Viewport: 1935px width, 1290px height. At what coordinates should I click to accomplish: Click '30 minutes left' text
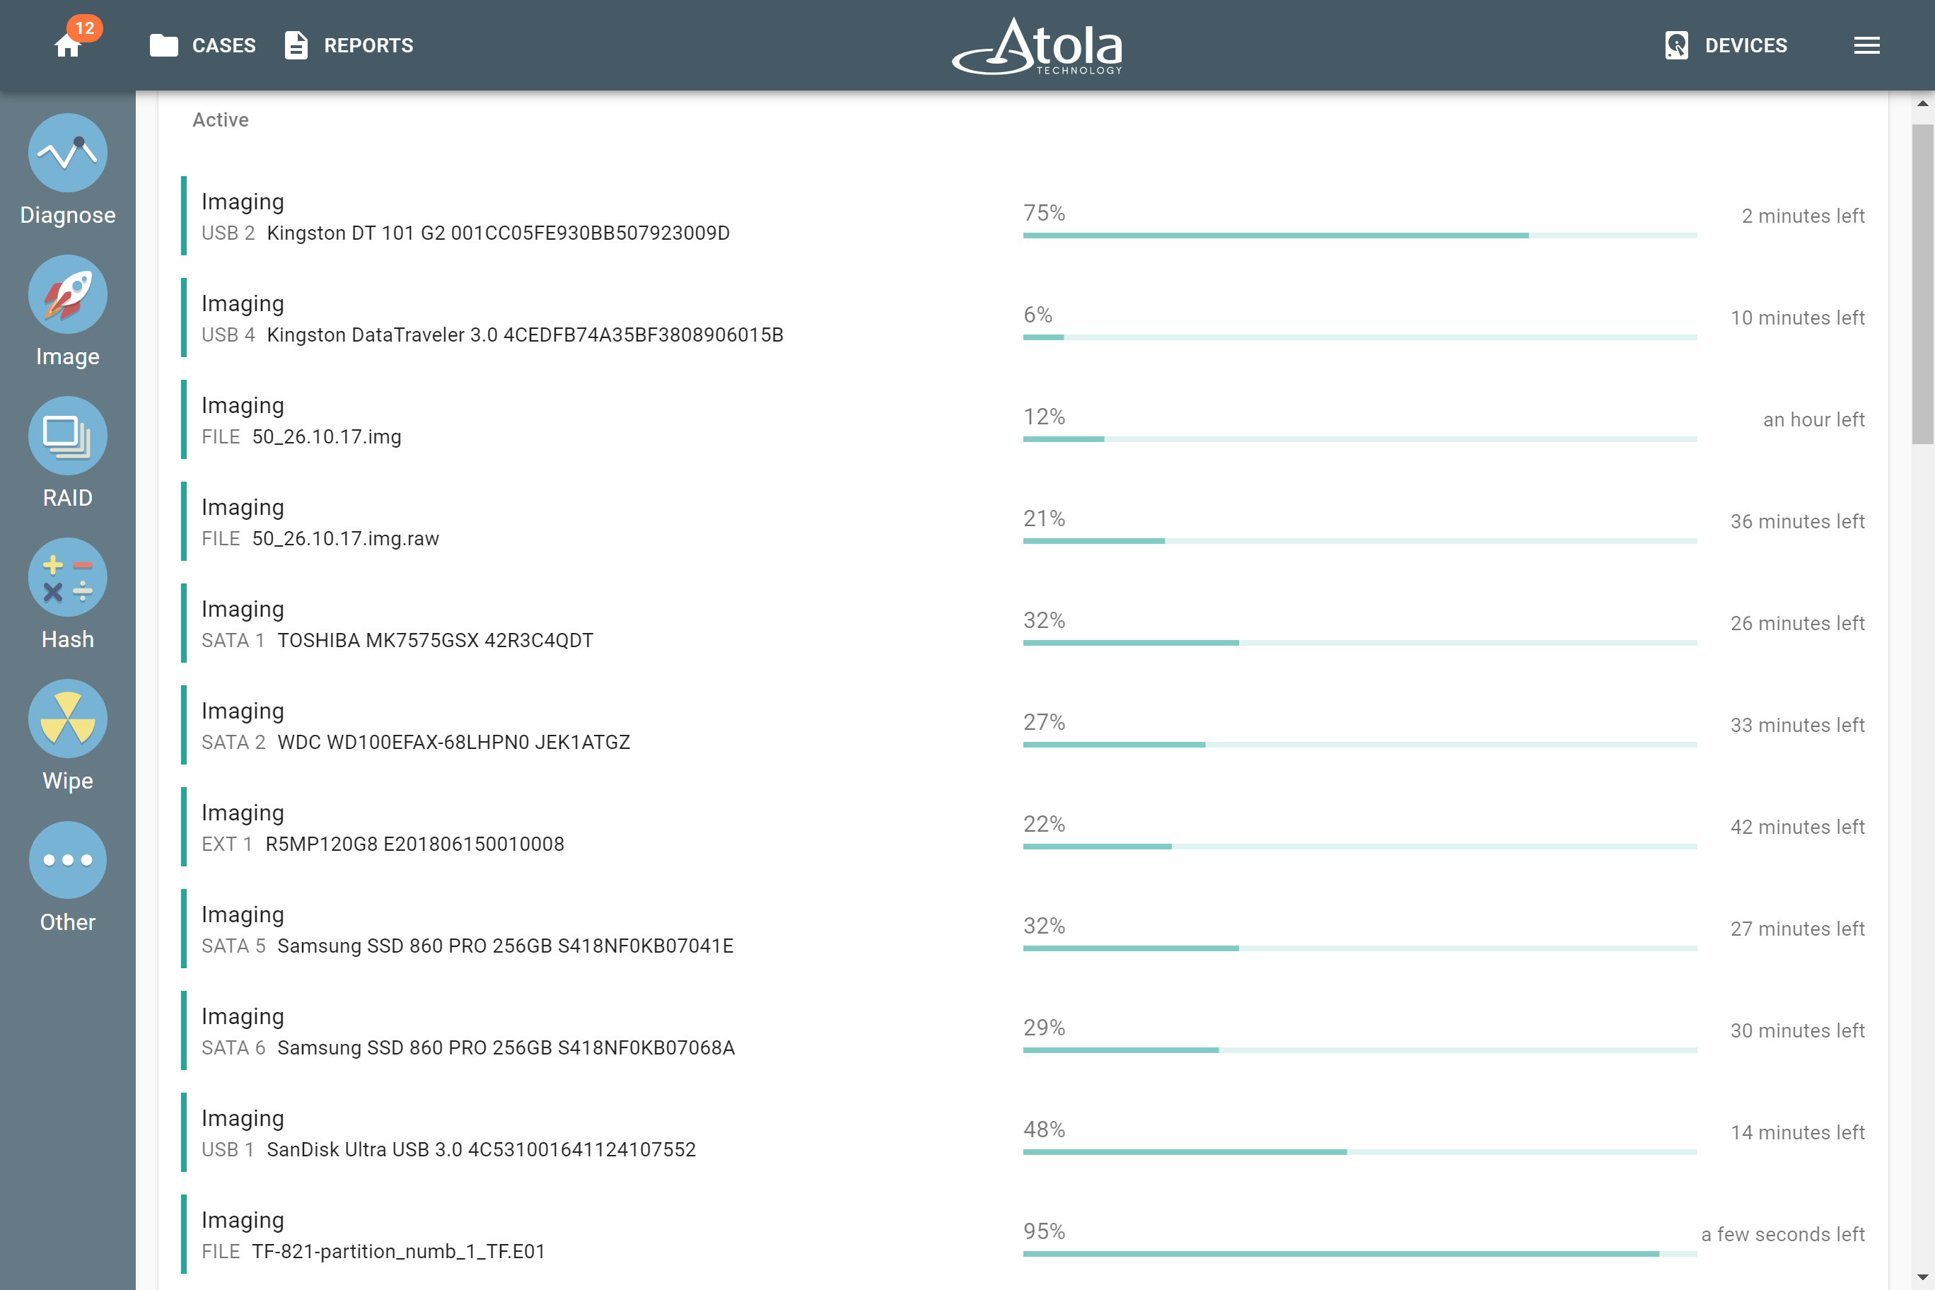pos(1798,1031)
